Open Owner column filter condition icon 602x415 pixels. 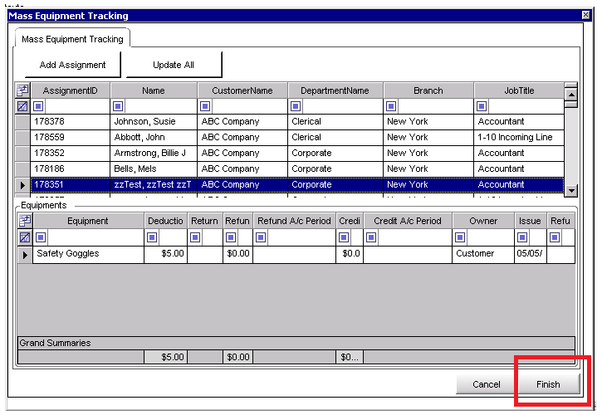click(460, 237)
